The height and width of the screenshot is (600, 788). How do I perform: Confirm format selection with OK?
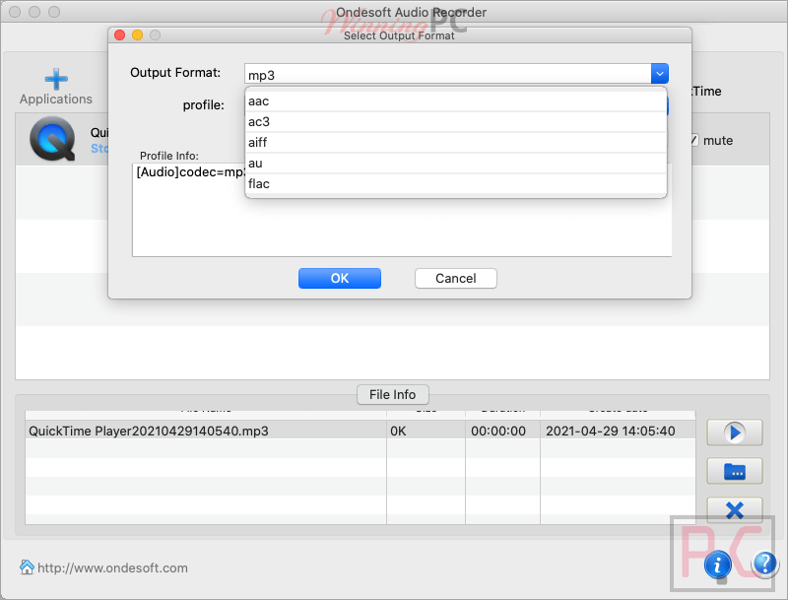(x=339, y=278)
